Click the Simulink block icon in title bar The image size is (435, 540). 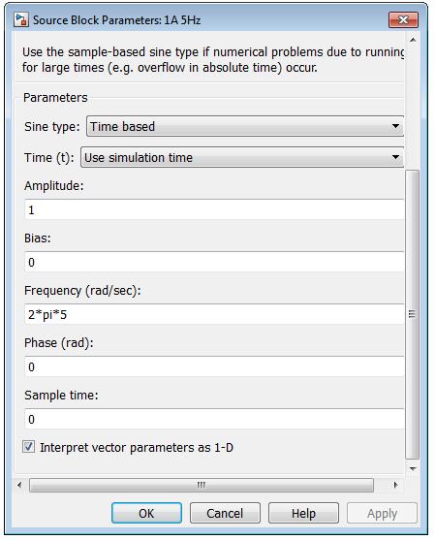[x=21, y=19]
